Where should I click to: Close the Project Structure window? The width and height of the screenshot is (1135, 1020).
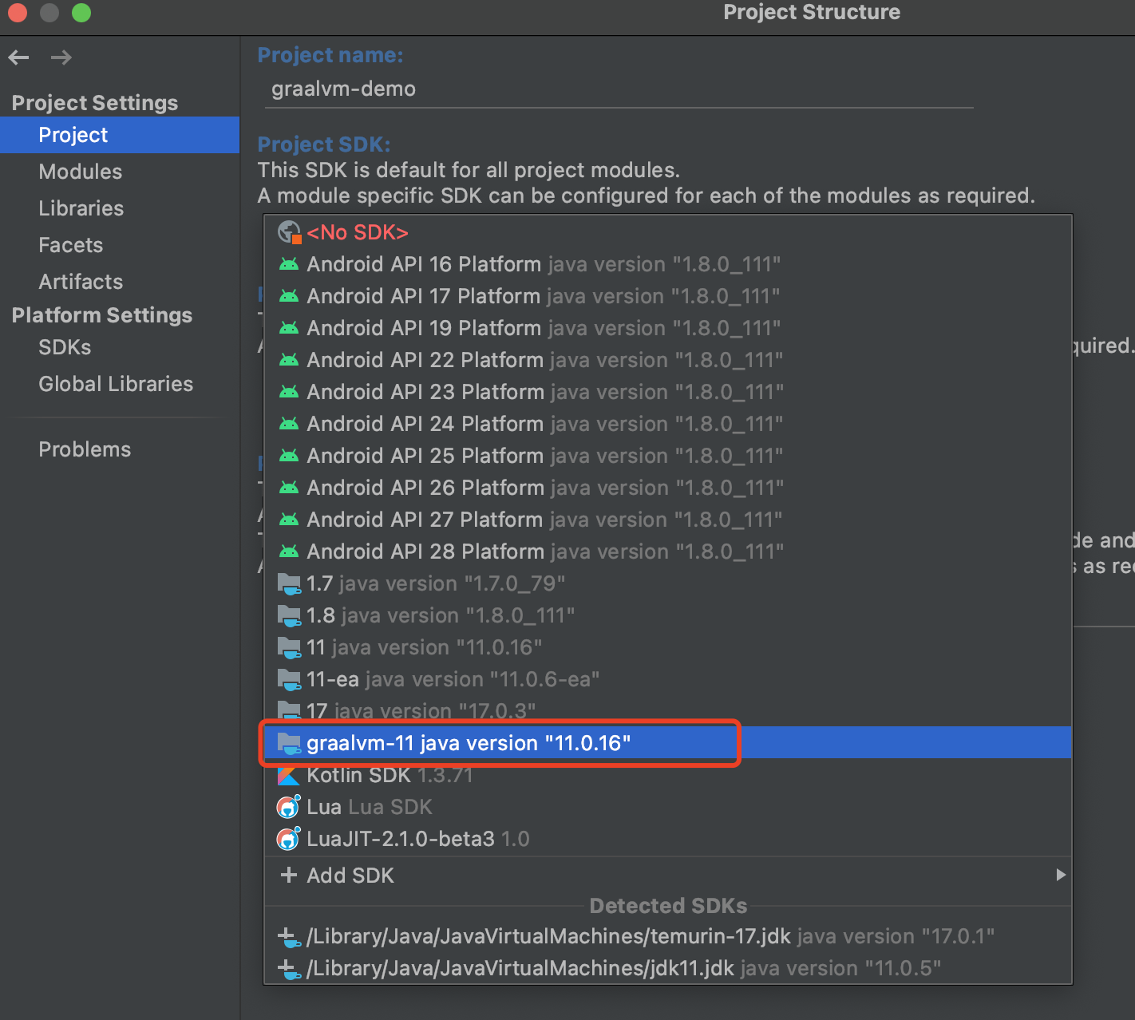click(x=18, y=13)
